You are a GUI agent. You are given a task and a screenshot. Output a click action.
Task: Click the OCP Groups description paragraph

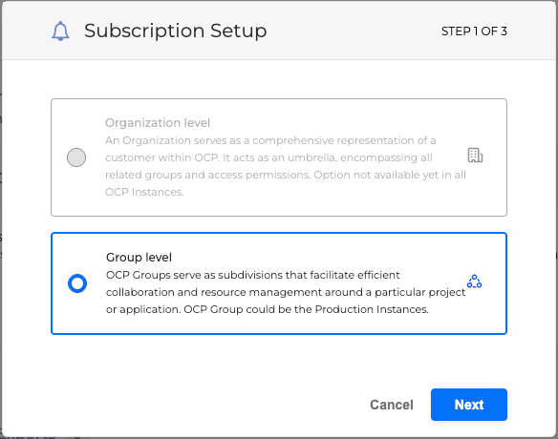[286, 292]
